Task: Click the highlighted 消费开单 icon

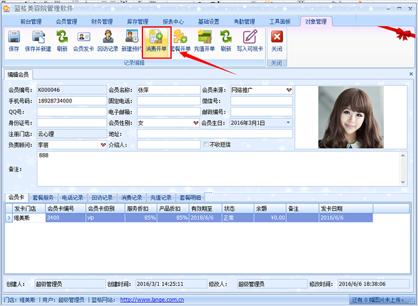Action: pyautogui.click(x=156, y=41)
